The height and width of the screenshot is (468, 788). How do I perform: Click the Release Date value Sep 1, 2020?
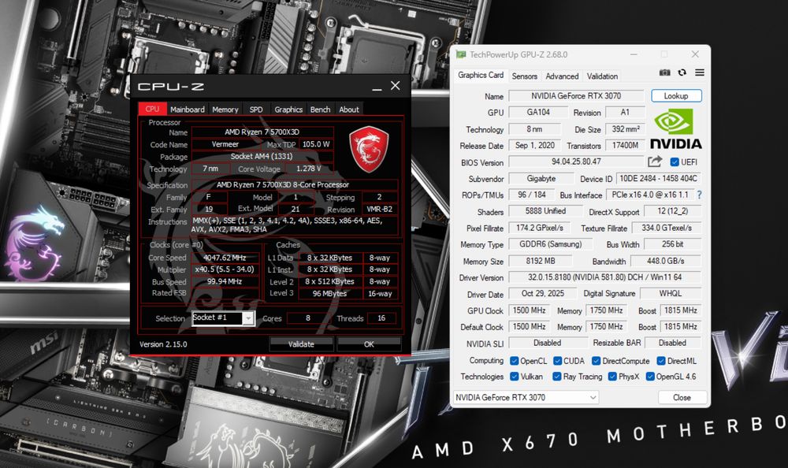(x=535, y=145)
